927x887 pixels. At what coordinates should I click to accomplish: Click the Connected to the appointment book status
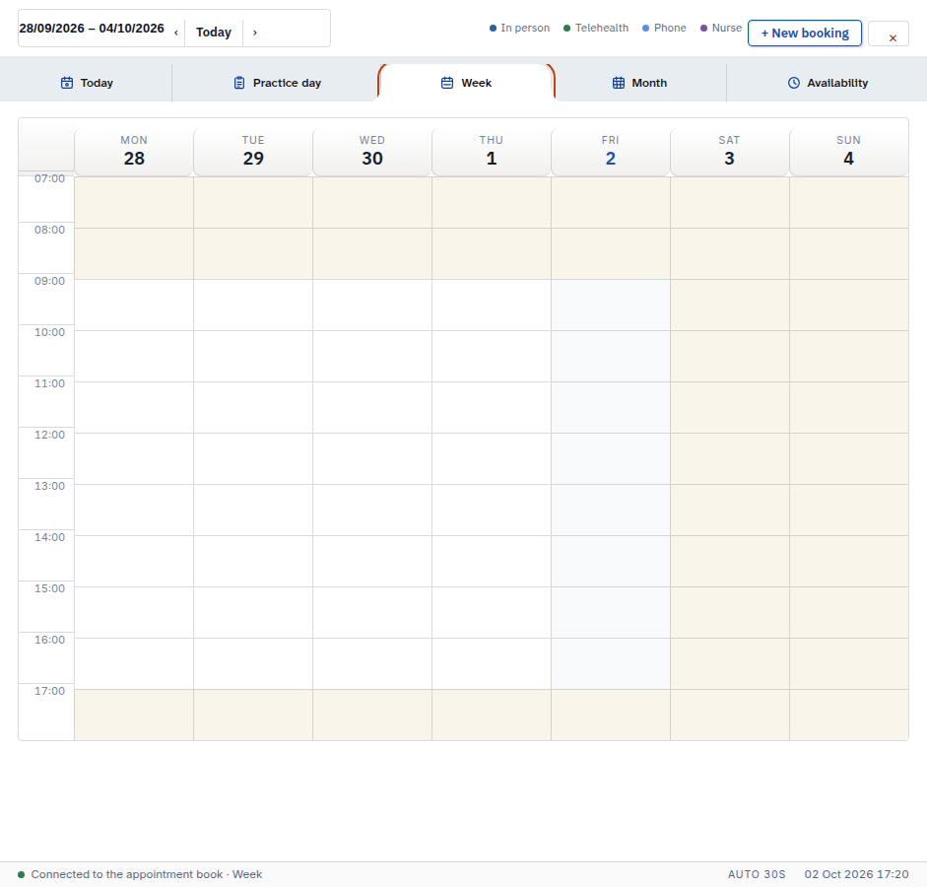pos(147,874)
